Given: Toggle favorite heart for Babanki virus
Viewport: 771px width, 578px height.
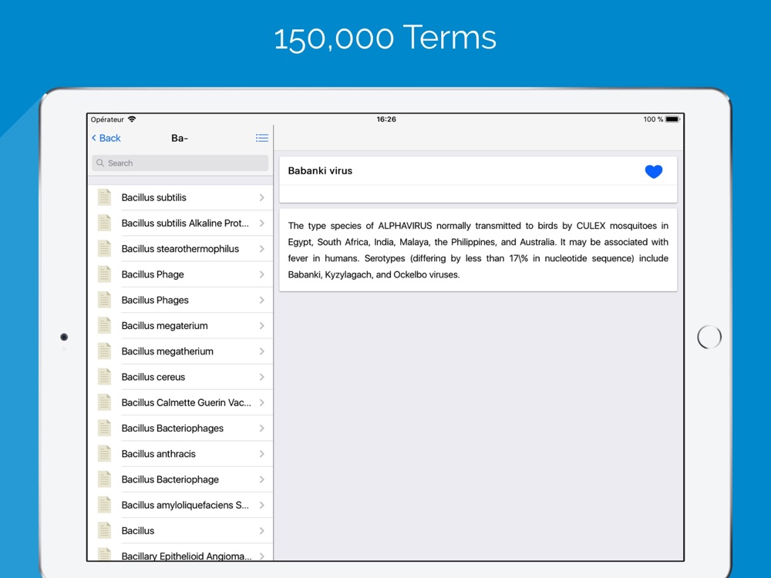Looking at the screenshot, I should pyautogui.click(x=654, y=171).
